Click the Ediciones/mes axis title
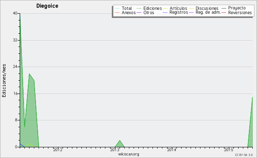Screen dimensions: 257x158 (x=4, y=81)
